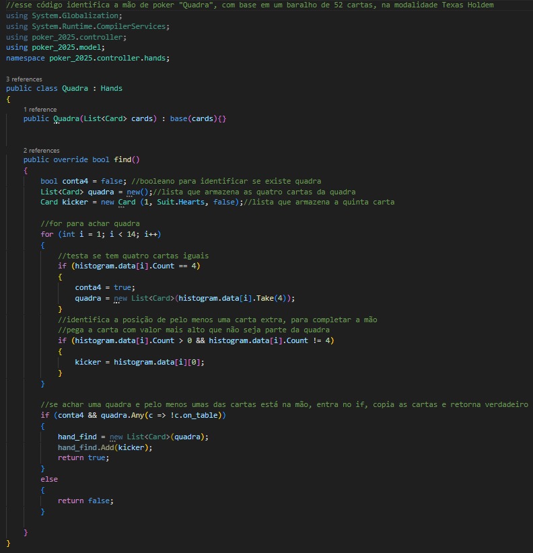Viewport: 533px width, 553px height.
Task: Open the '3 references' CodeLens above class Quadra
Action: click(x=24, y=79)
